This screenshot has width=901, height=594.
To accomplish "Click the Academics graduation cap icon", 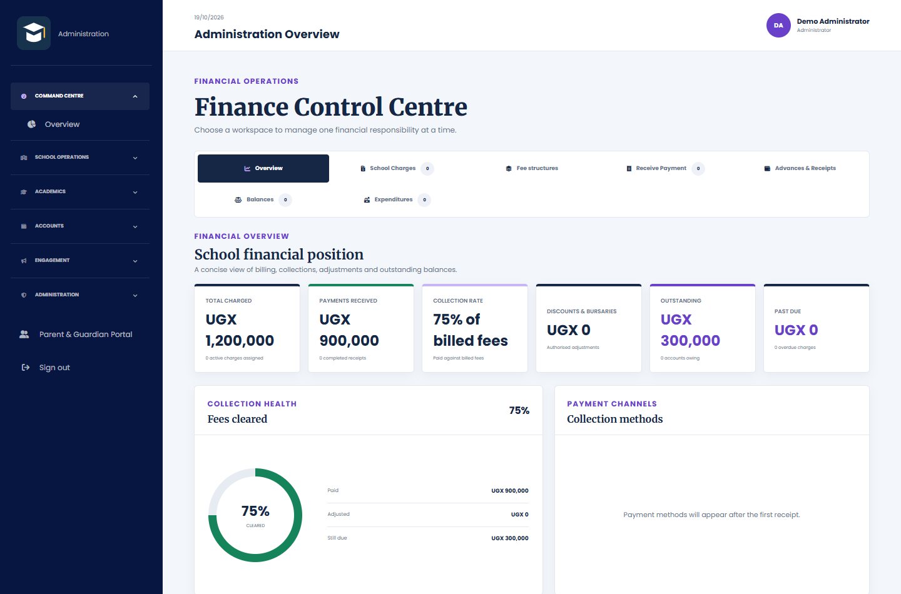I will (24, 192).
